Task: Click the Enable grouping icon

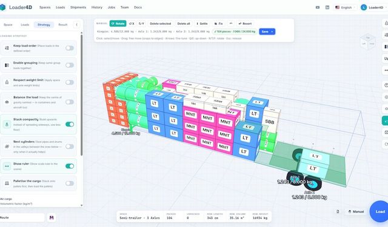Action: [x=7, y=65]
